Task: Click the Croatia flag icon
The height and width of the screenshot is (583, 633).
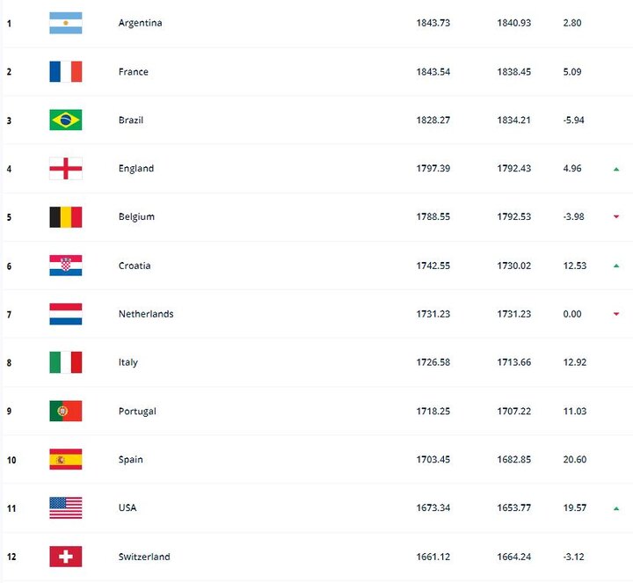Action: click(66, 266)
